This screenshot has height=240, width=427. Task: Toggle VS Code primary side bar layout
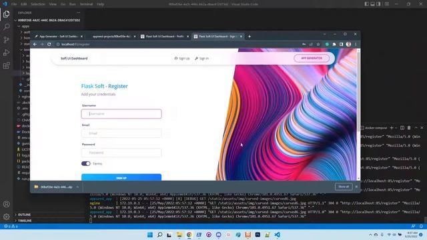pyautogui.click(x=366, y=4)
